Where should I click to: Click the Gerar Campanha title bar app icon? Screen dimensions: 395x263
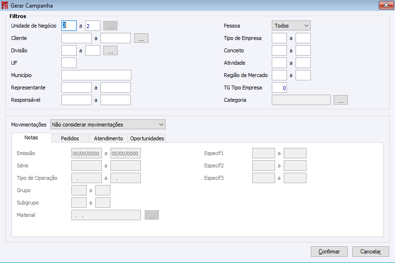click(x=5, y=6)
